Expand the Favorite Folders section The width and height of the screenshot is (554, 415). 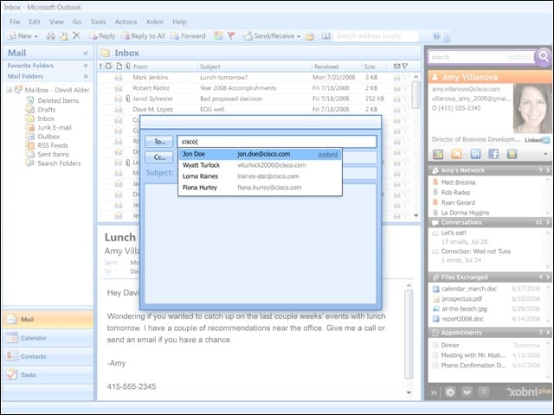pos(86,66)
